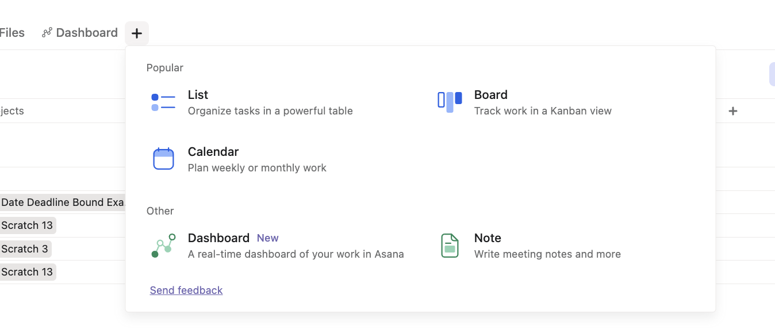This screenshot has width=775, height=329.
Task: Click the List view icon
Action: point(163,102)
